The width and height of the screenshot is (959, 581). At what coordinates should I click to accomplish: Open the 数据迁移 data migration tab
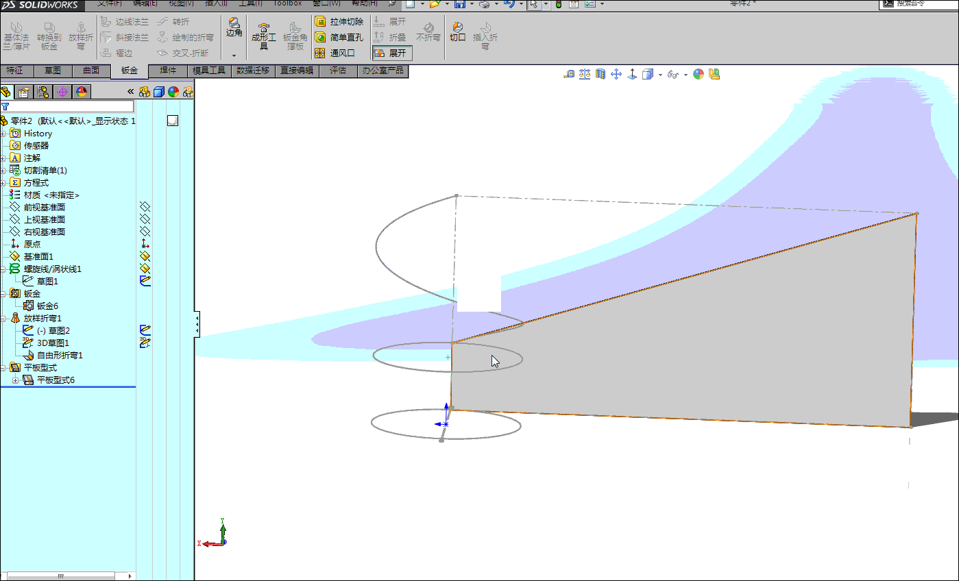(253, 71)
